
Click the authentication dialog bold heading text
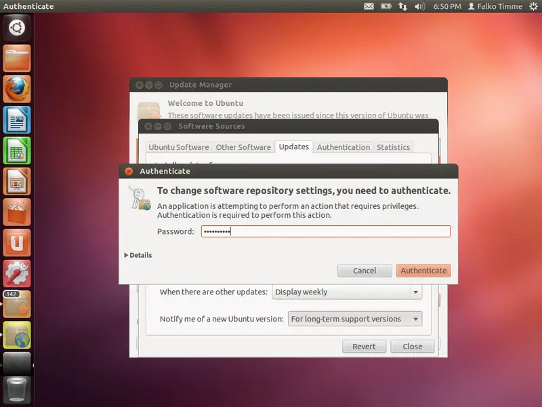[304, 191]
